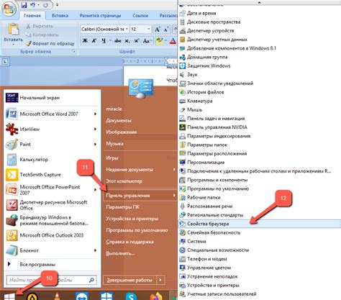Open Персонализация in Control Panel list
Screen dimensions: 341x300
pyautogui.click(x=202, y=163)
